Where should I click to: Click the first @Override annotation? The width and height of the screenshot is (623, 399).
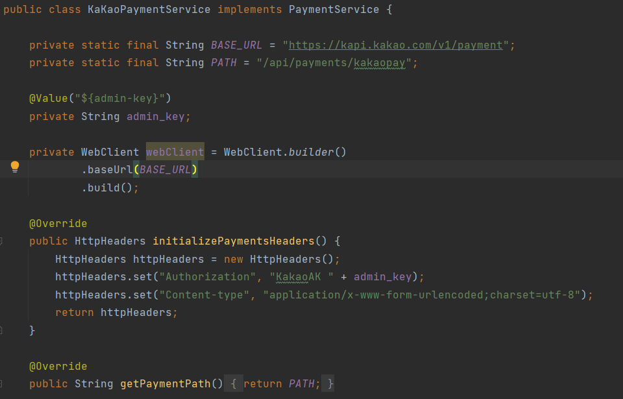point(58,223)
